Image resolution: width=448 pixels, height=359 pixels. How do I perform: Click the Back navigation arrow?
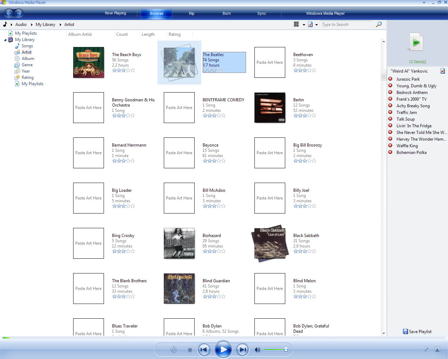point(9,13)
